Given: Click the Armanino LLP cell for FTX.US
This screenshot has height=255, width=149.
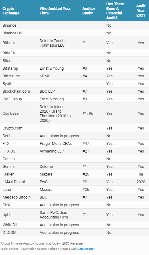Looking at the screenshot, I should pos(52,151).
